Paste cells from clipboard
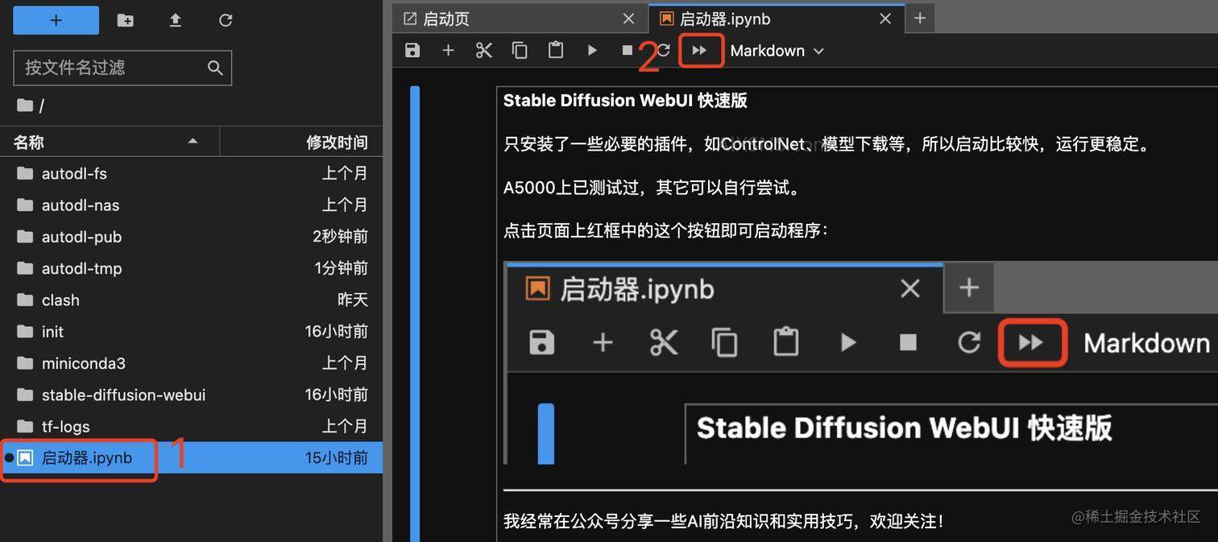 pos(556,50)
